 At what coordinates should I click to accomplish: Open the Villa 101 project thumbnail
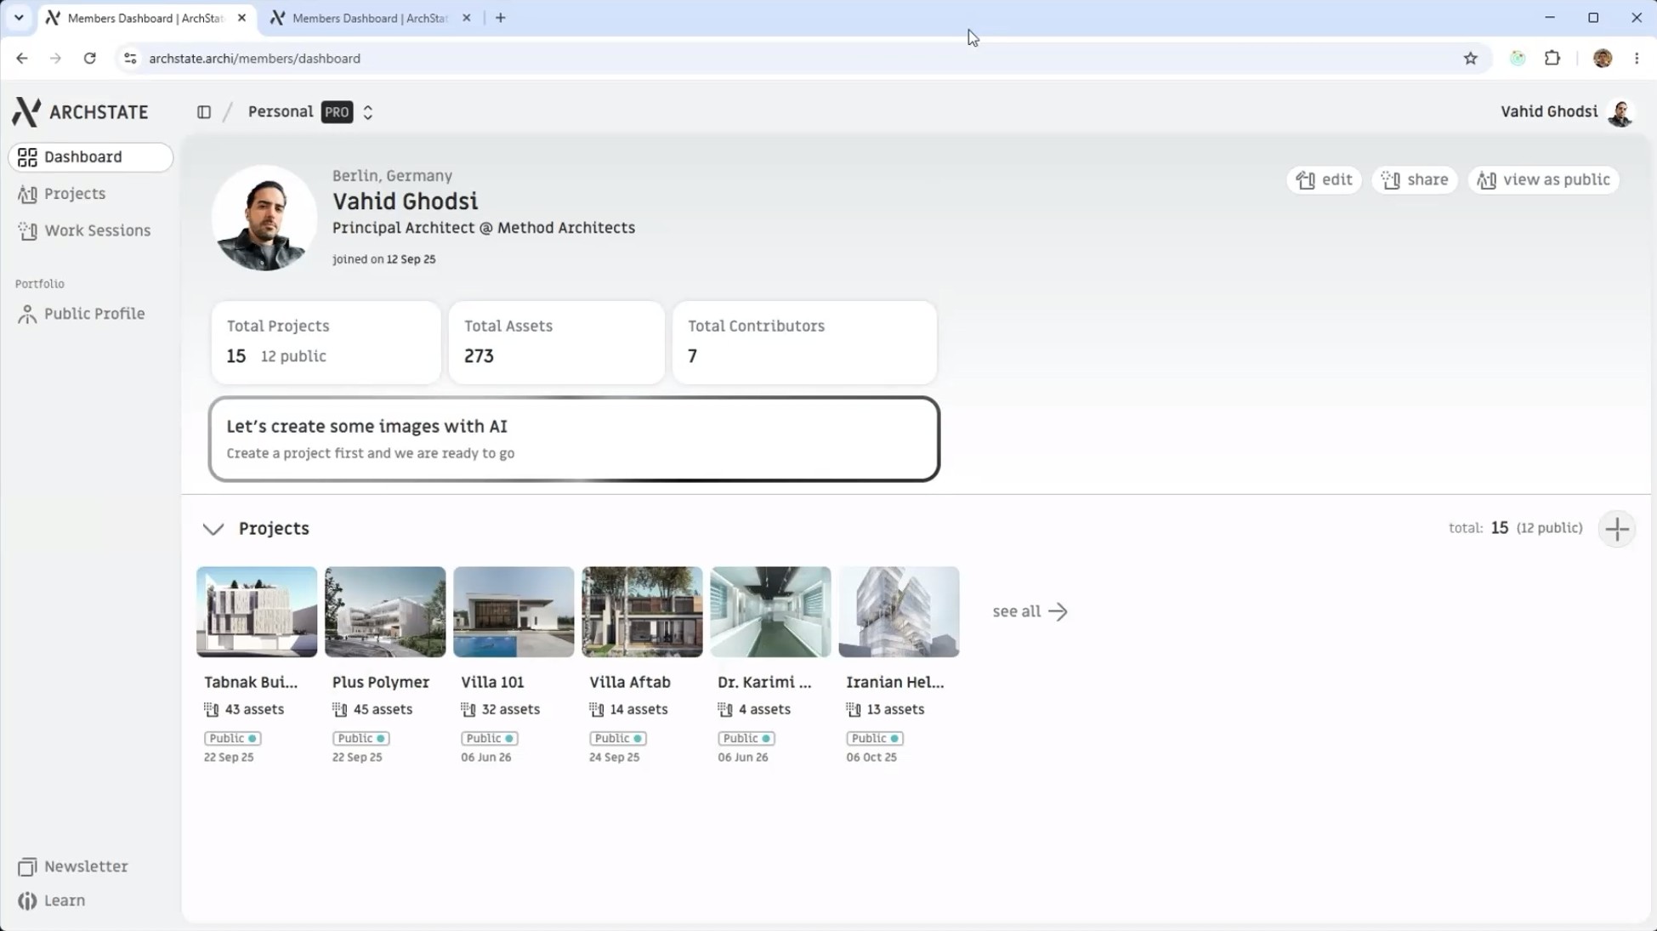tap(514, 612)
